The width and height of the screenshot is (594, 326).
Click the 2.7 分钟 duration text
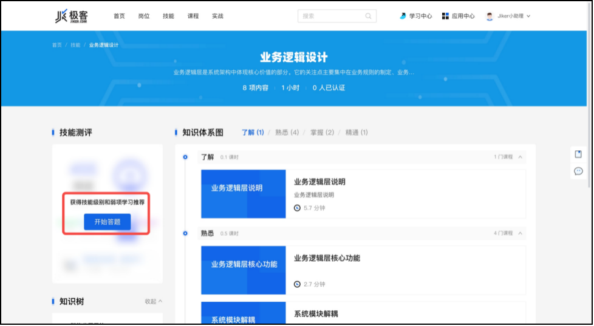[x=315, y=284]
